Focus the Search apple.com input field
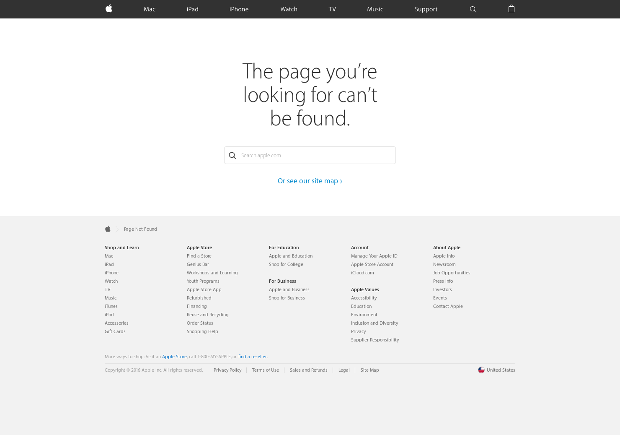The width and height of the screenshot is (620, 435). [x=310, y=155]
